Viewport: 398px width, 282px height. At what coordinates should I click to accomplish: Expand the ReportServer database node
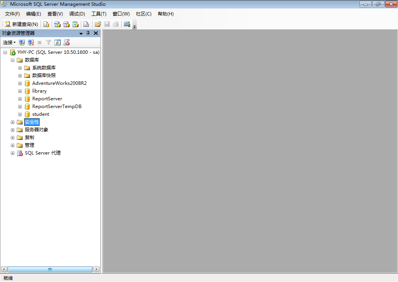point(20,99)
